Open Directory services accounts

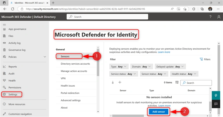coord(75,64)
